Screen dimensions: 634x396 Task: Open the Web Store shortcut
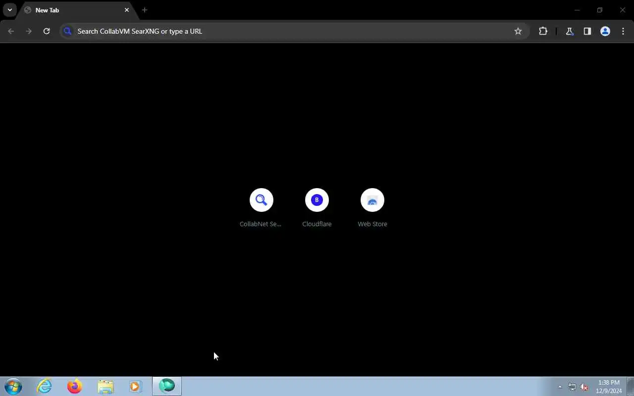click(x=372, y=208)
